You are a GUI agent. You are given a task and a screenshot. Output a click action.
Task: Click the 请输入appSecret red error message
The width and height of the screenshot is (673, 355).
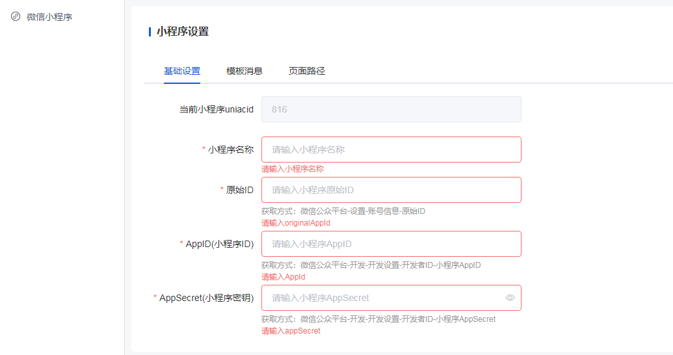tap(291, 331)
